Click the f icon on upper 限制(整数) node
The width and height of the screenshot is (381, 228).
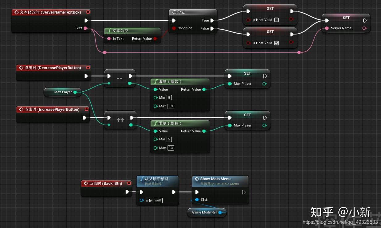pos(155,81)
